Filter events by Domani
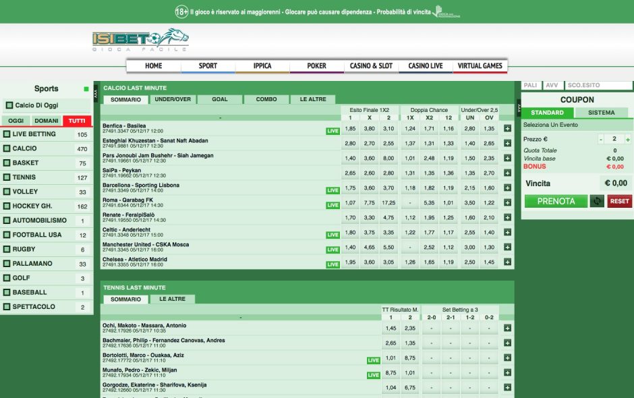The width and height of the screenshot is (634, 398). pos(47,121)
